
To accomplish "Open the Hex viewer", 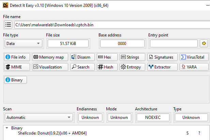I will tap(107, 57).
